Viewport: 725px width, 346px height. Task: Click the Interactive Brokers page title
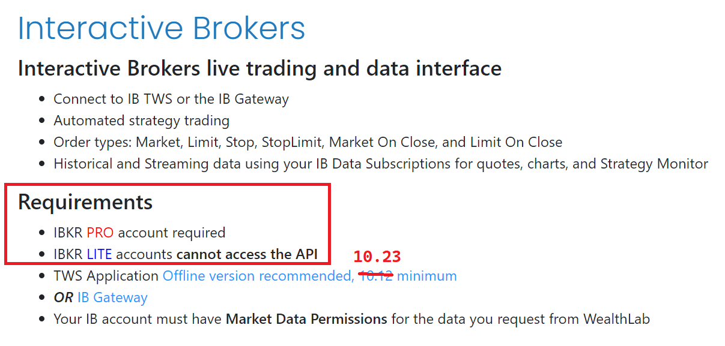pyautogui.click(x=162, y=28)
